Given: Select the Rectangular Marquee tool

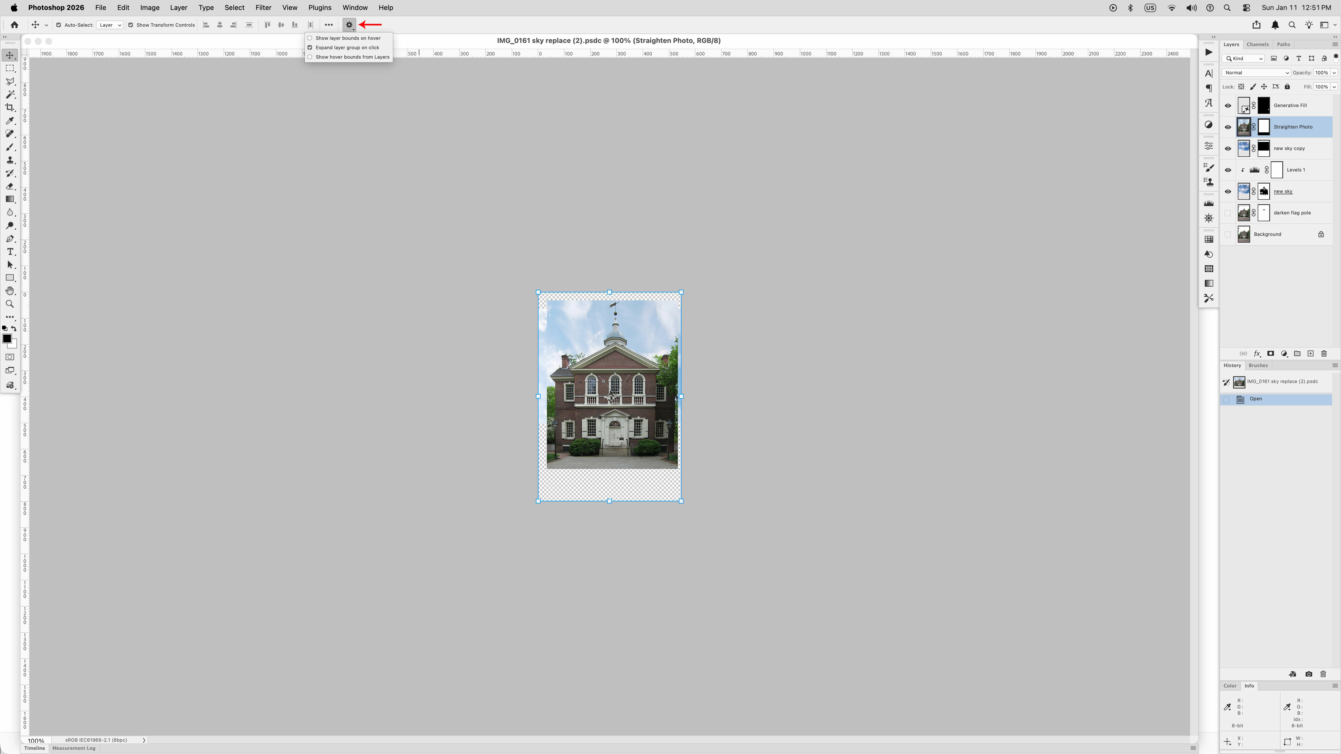Looking at the screenshot, I should pyautogui.click(x=10, y=68).
